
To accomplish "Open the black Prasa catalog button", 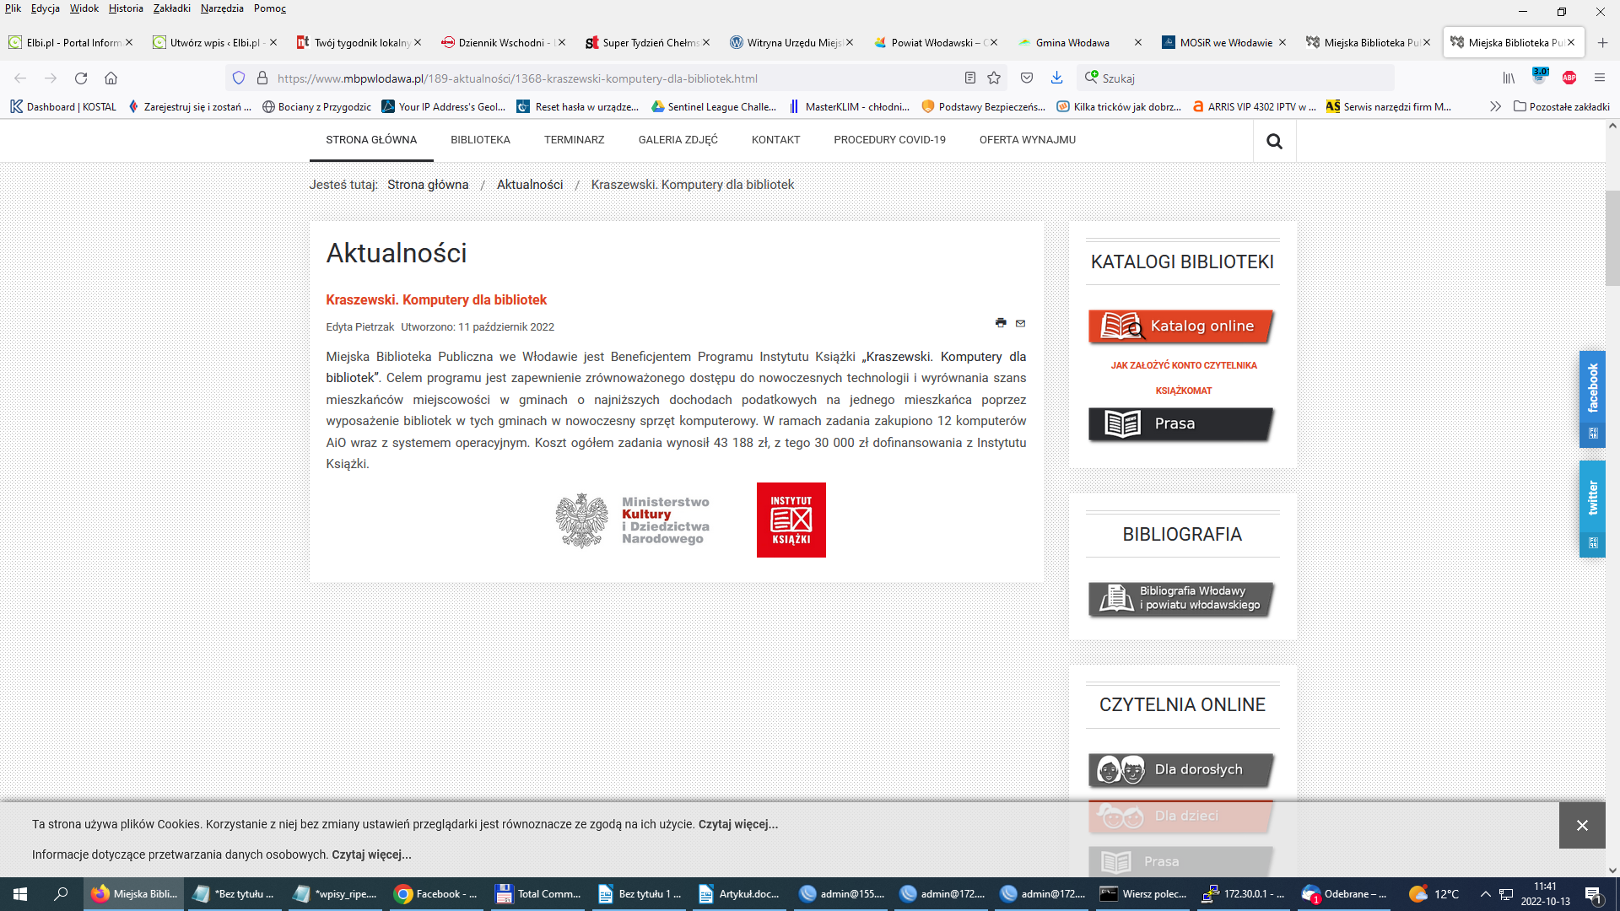I will [1181, 424].
